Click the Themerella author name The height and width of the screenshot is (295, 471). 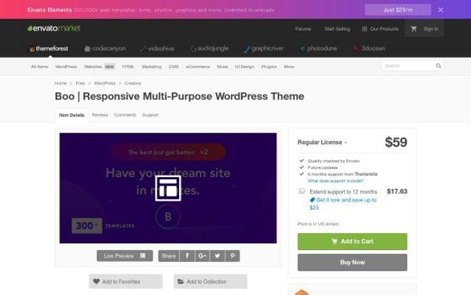pyautogui.click(x=366, y=174)
